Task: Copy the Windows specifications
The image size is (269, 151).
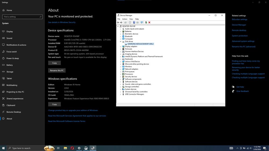Action: coord(54,104)
